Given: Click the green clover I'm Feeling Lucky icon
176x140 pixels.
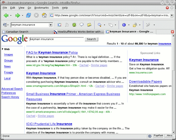Looking at the screenshot, I should [x=74, y=25].
